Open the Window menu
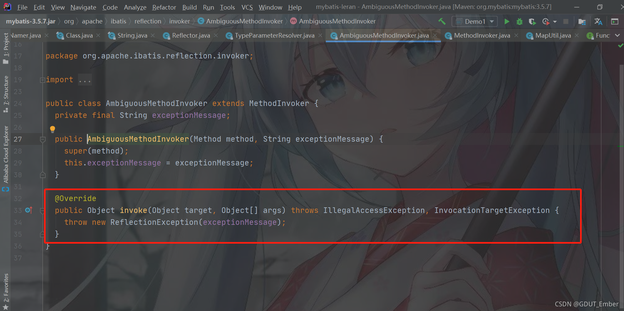Viewport: 624px width, 311px height. click(x=270, y=7)
